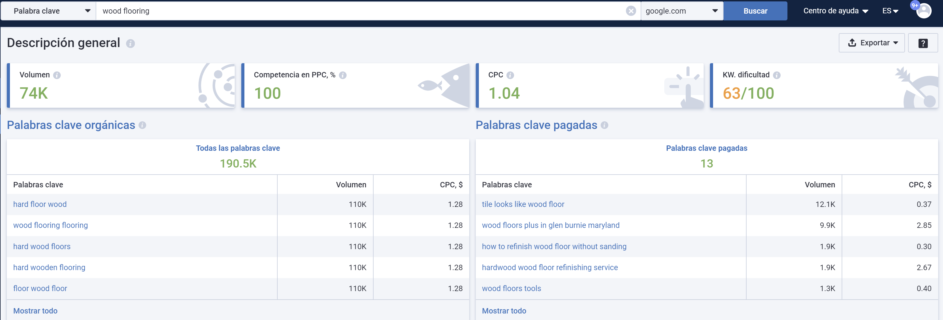
Task: Click the info icon beside Competencia en PPC
Action: [343, 75]
